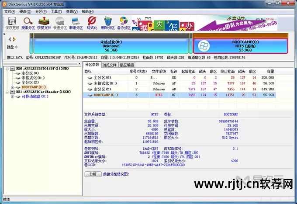Image resolution: width=297 pixels, height=204 pixels.
Task: Collapse the HD0 APPLESSDSD0128F tree node
Action: tap(7, 69)
